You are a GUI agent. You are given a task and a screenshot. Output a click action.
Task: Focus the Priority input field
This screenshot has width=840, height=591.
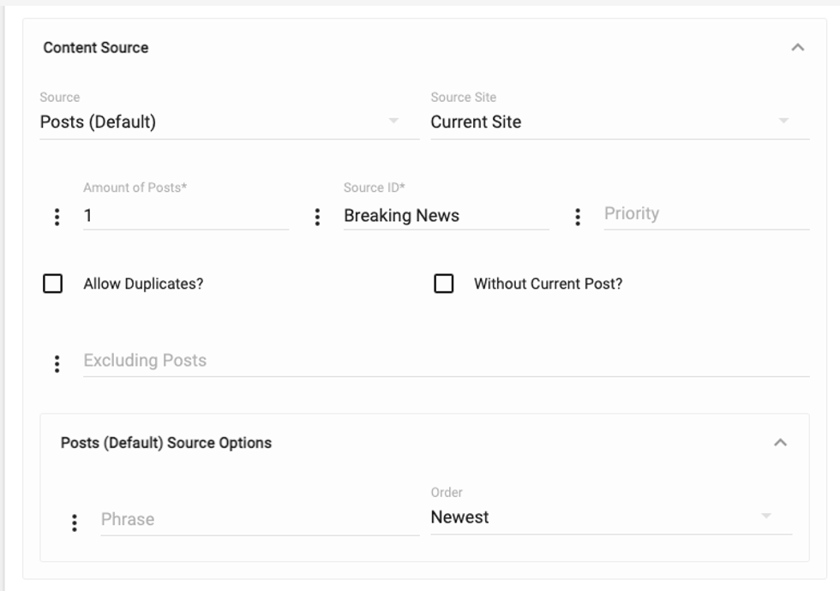pyautogui.click(x=705, y=214)
